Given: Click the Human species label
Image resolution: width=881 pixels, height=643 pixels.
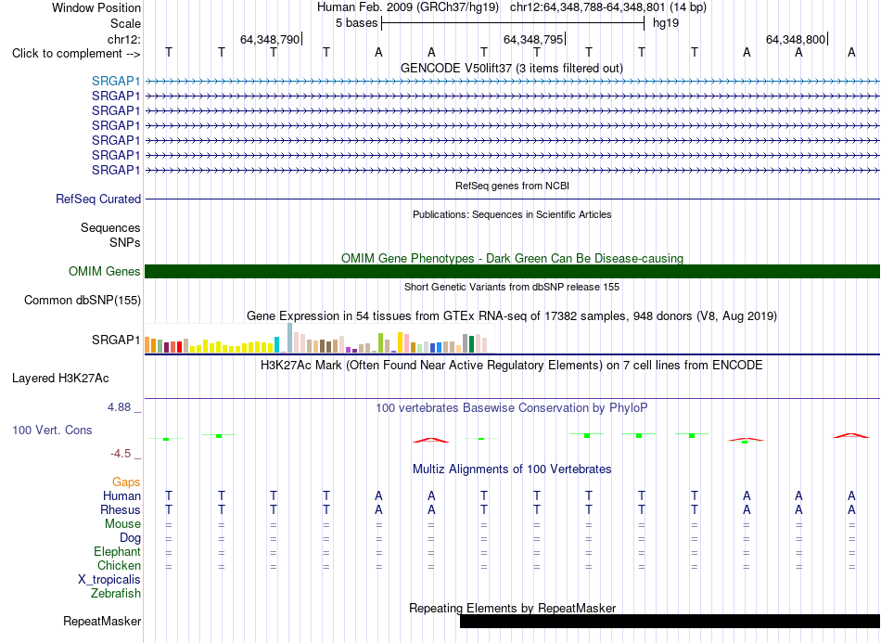Looking at the screenshot, I should click(x=121, y=495).
